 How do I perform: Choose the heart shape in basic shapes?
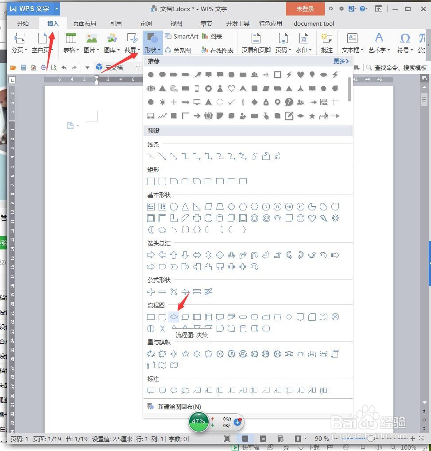(312, 218)
